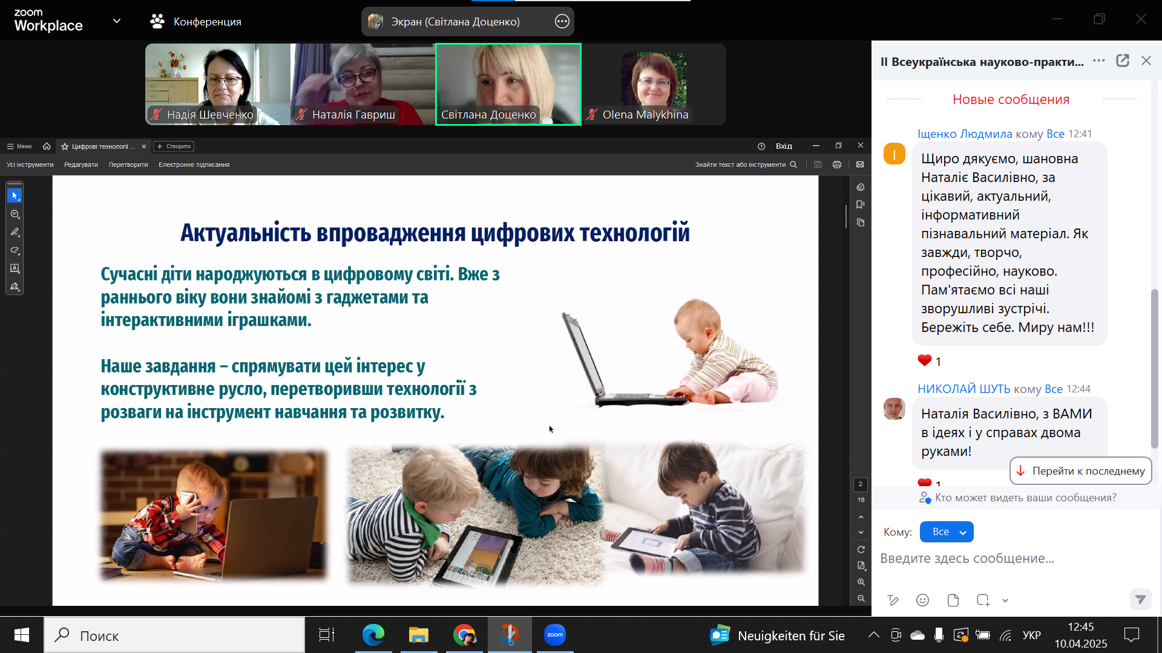Click the Windows Поиск search box
1162x653 pixels.
[174, 635]
